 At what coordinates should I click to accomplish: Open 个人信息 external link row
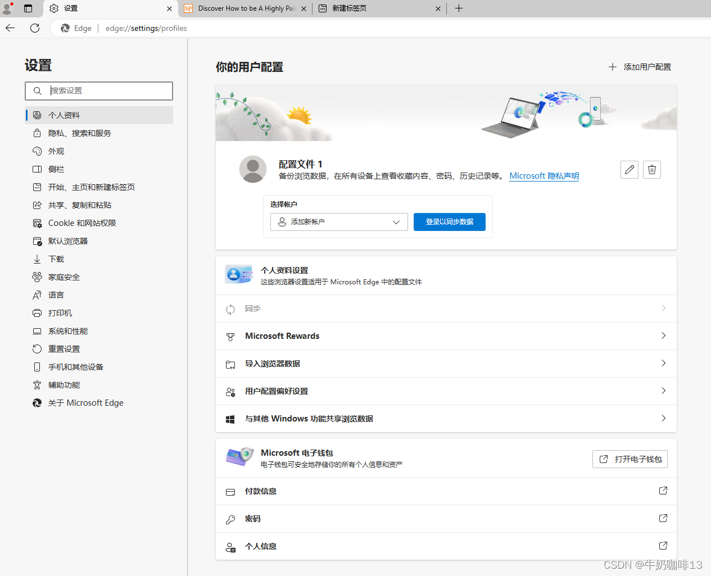446,546
